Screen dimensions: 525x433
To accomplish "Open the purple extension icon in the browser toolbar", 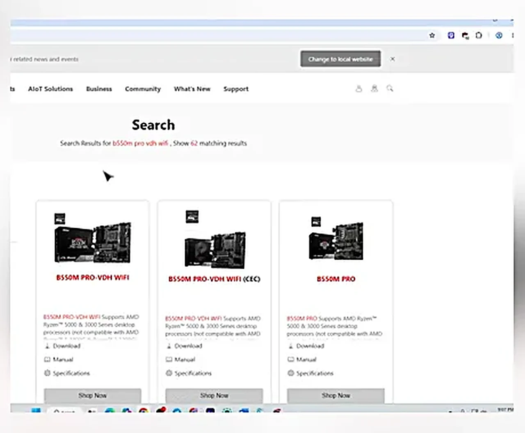I will pyautogui.click(x=451, y=36).
